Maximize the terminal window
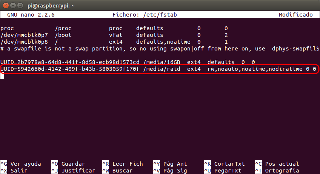This screenshot has width=320, height=174. point(20,6)
